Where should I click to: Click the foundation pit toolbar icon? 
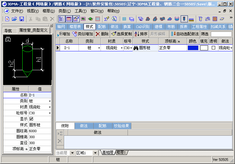[x=140, y=19]
